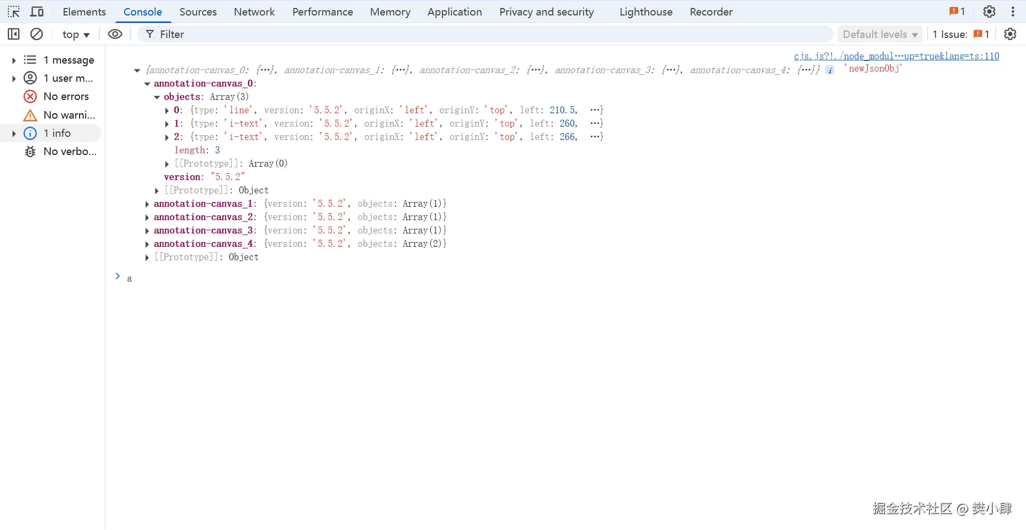Click the user messages circle icon

click(30, 78)
